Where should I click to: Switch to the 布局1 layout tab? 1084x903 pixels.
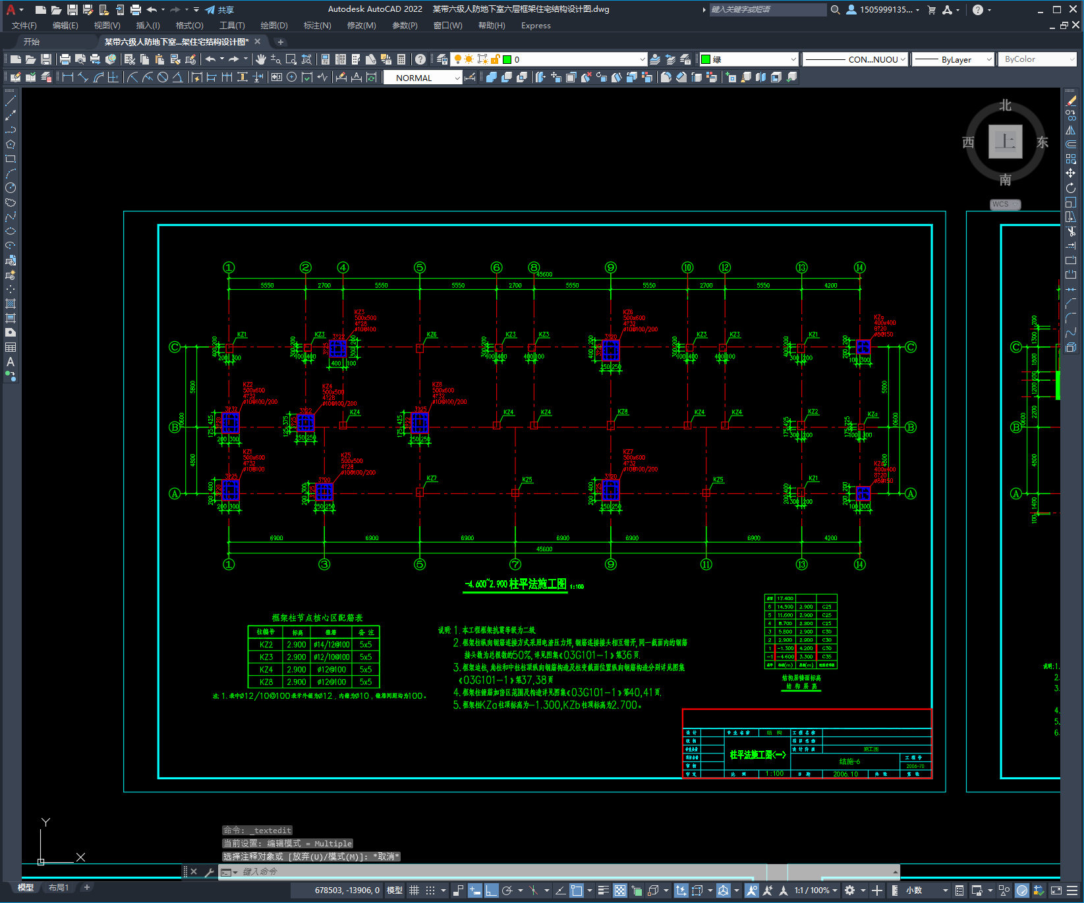click(x=59, y=888)
